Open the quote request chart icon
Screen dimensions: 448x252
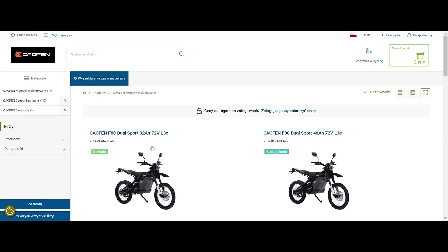point(369,51)
